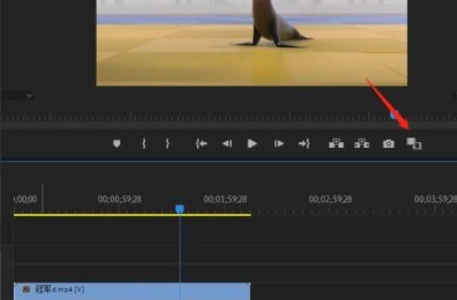Select the timeline playhead handle
Viewport: 457px width, 300px height.
[x=180, y=208]
